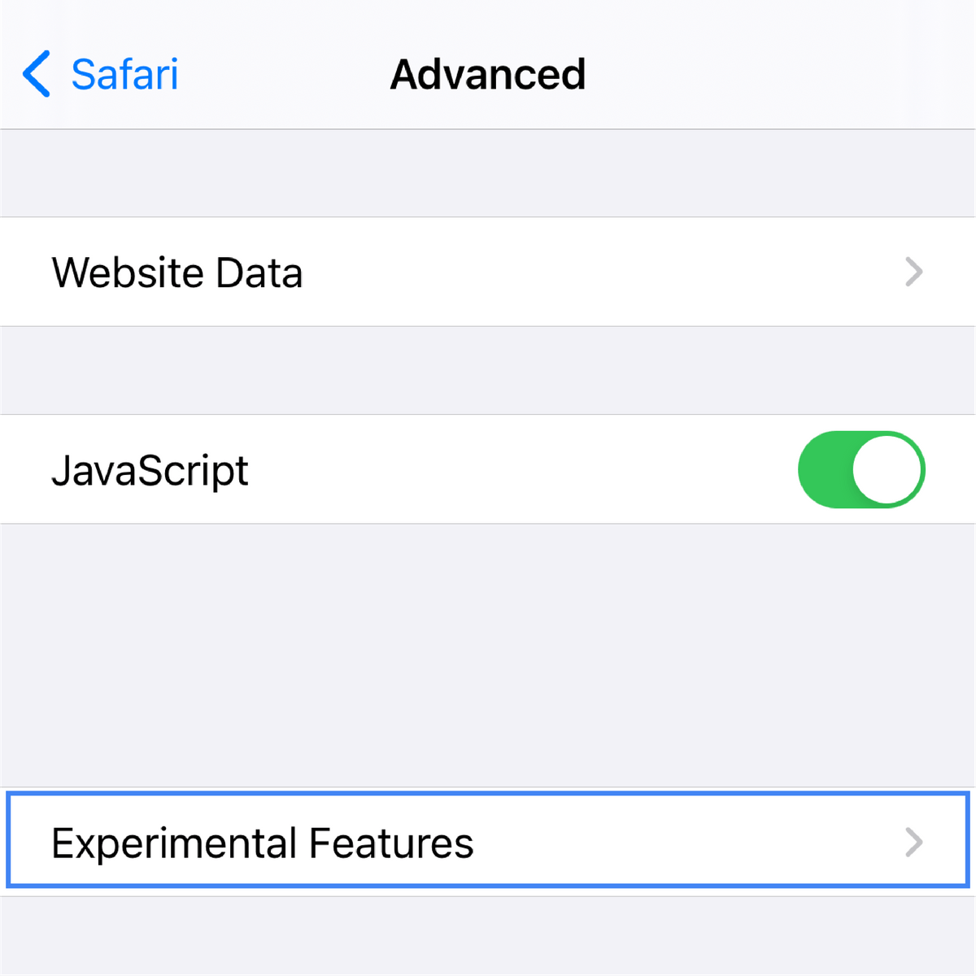Click empty gray area above Website Data

point(488,172)
